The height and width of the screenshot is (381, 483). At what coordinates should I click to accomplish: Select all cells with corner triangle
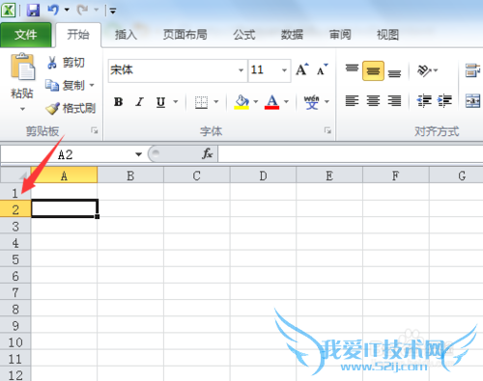click(x=15, y=176)
